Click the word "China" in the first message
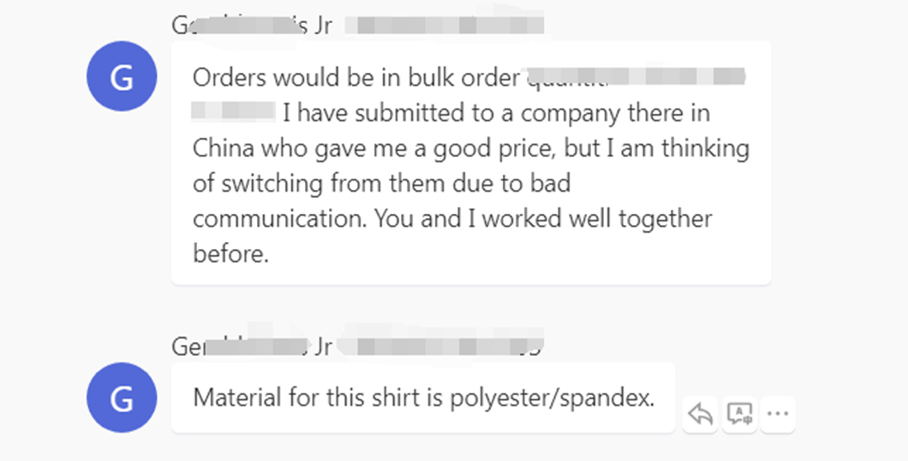Viewport: 908px width, 461px height. click(x=224, y=149)
